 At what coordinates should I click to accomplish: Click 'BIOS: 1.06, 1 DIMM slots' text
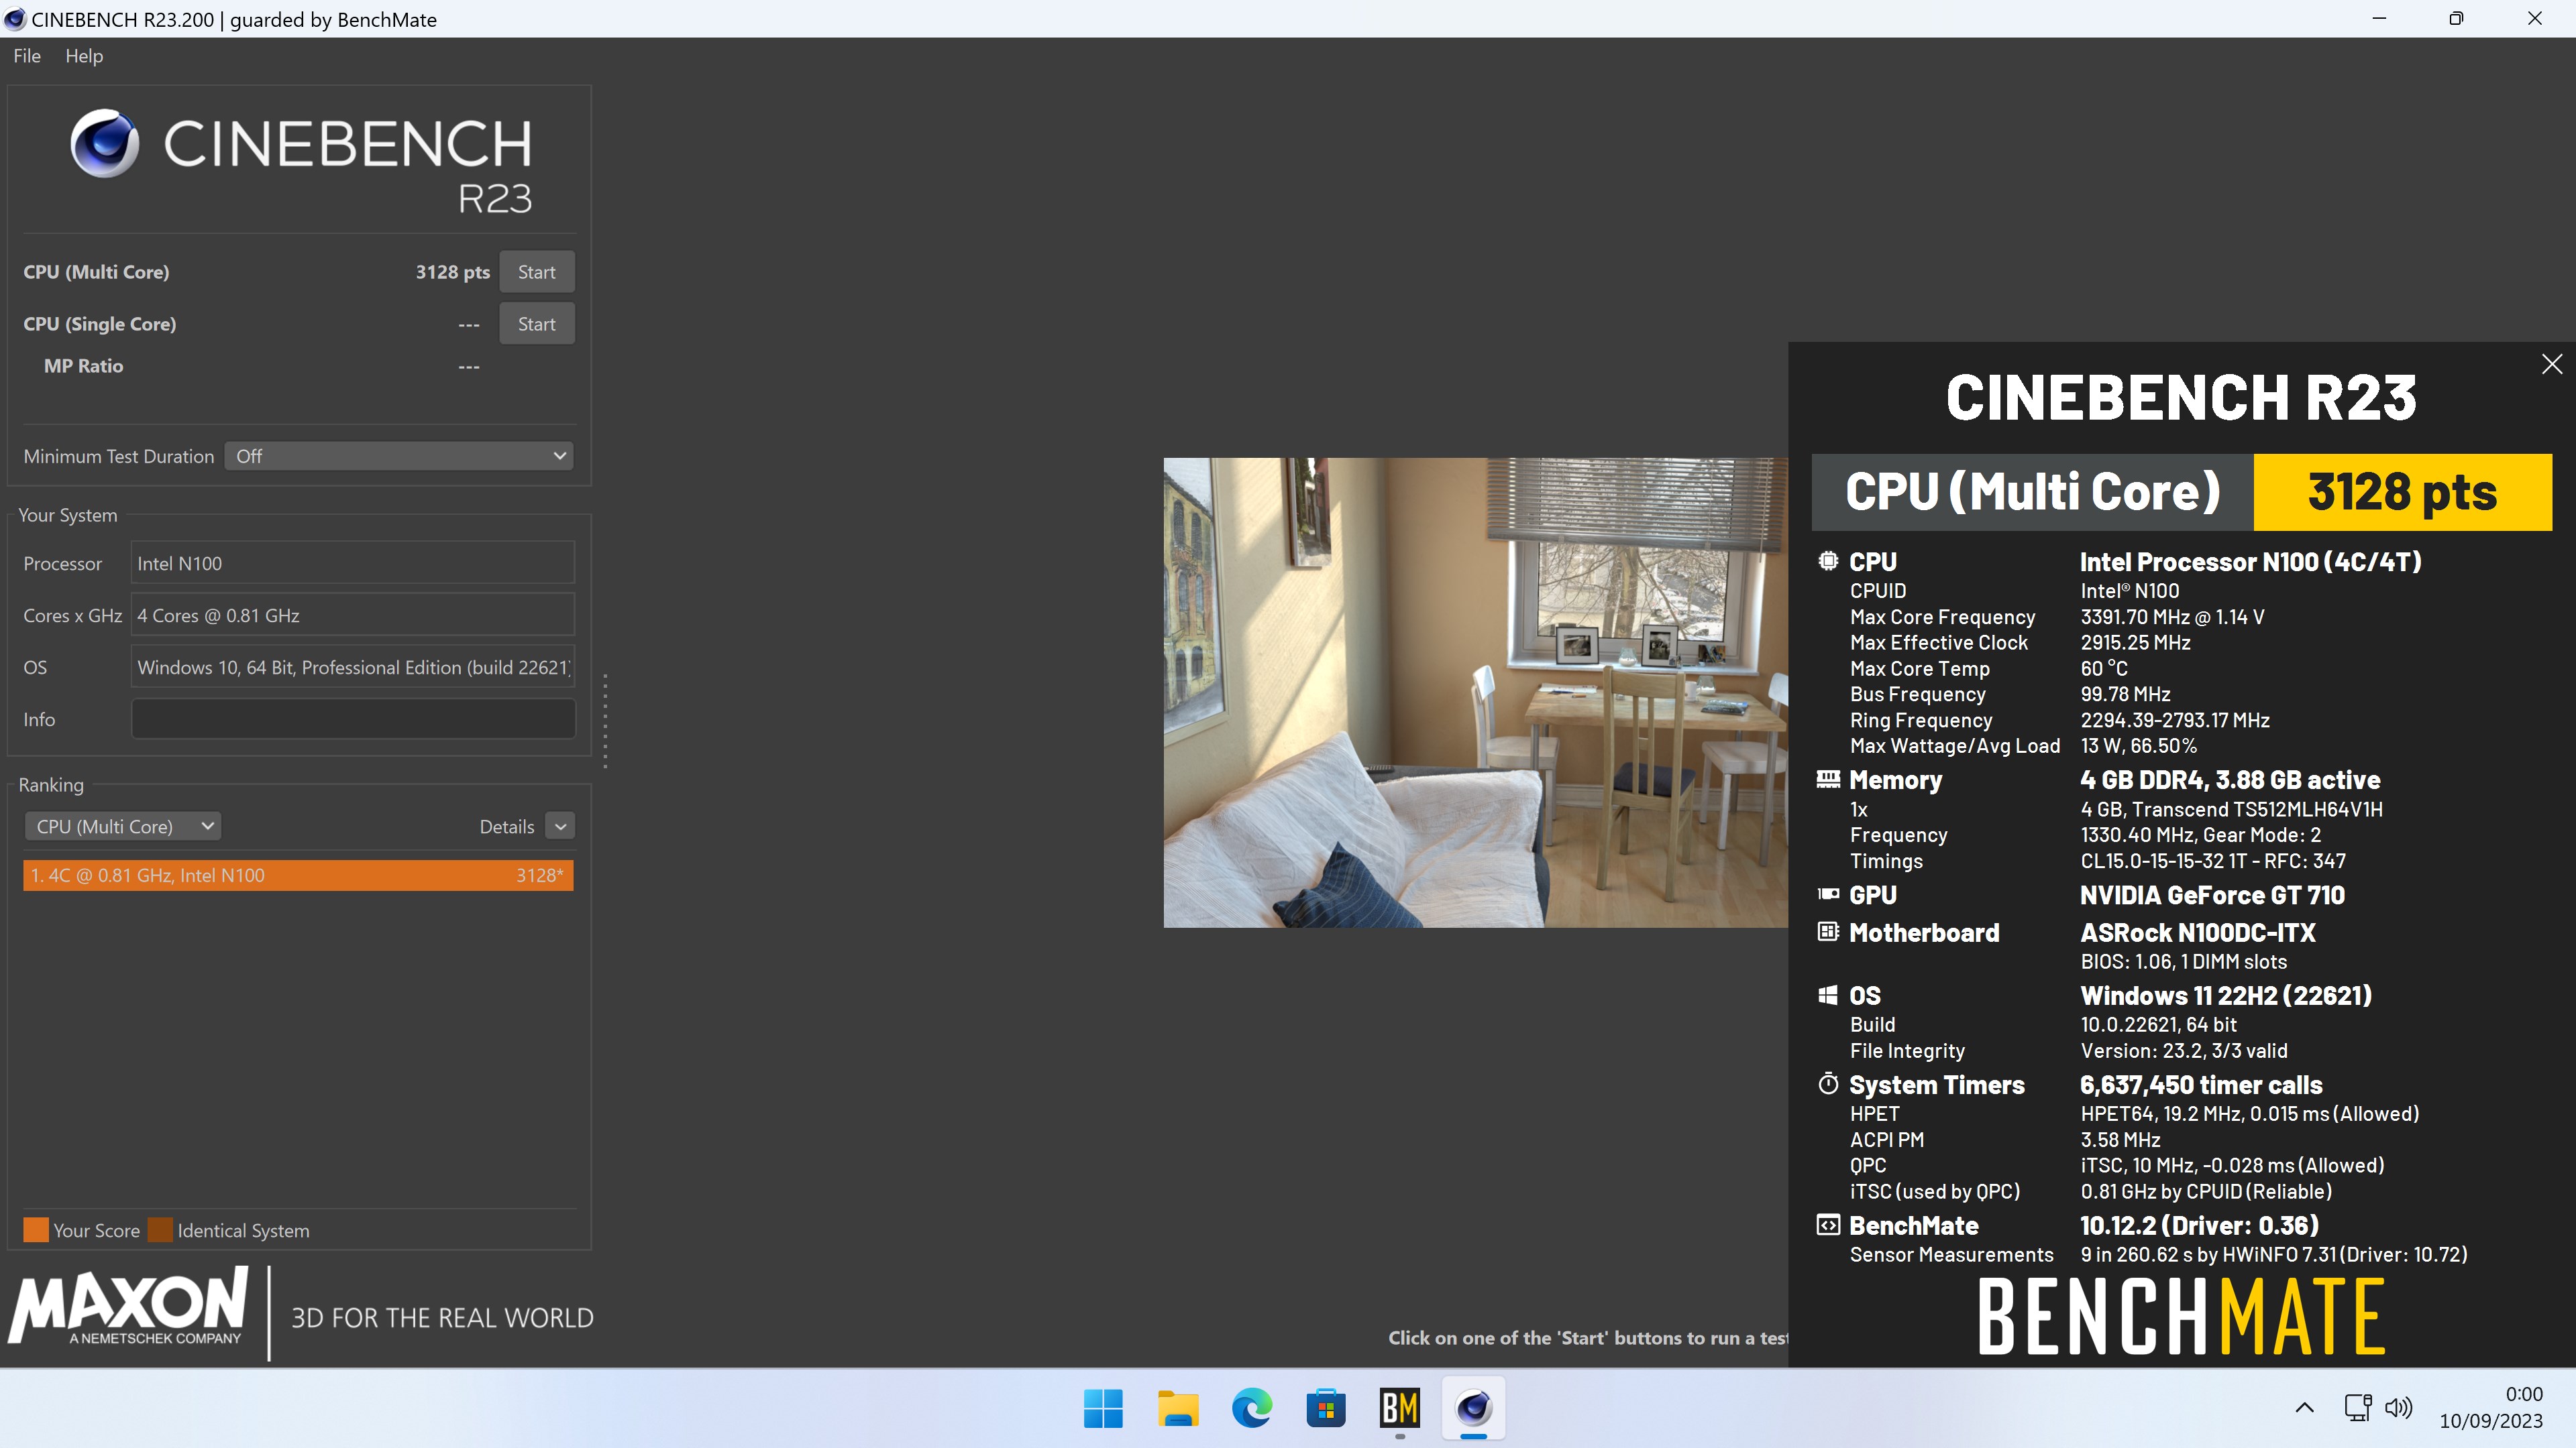tap(2183, 961)
